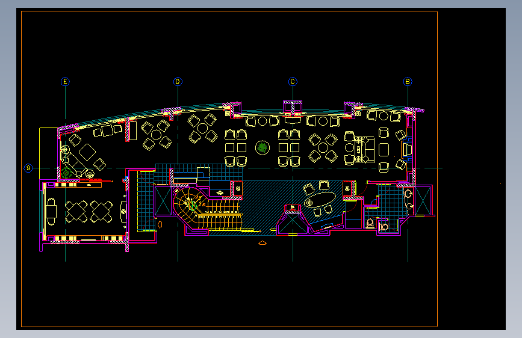The width and height of the screenshot is (522, 338).
Task: Select the crossed shaft box left of staircase
Action: click(x=163, y=201)
